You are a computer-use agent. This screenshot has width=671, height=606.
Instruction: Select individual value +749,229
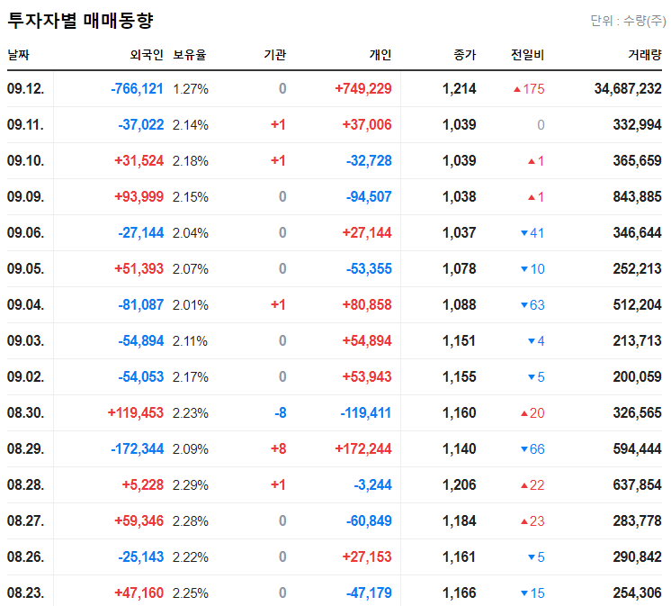point(362,88)
